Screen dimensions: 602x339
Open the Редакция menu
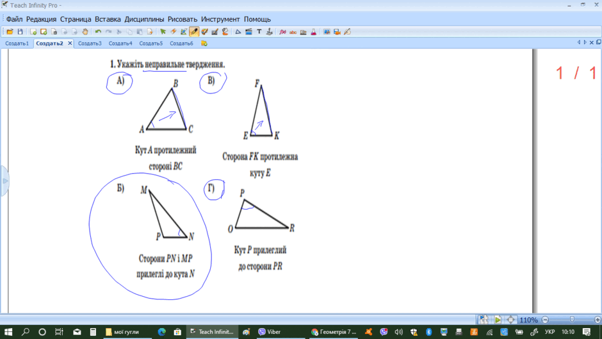click(41, 19)
